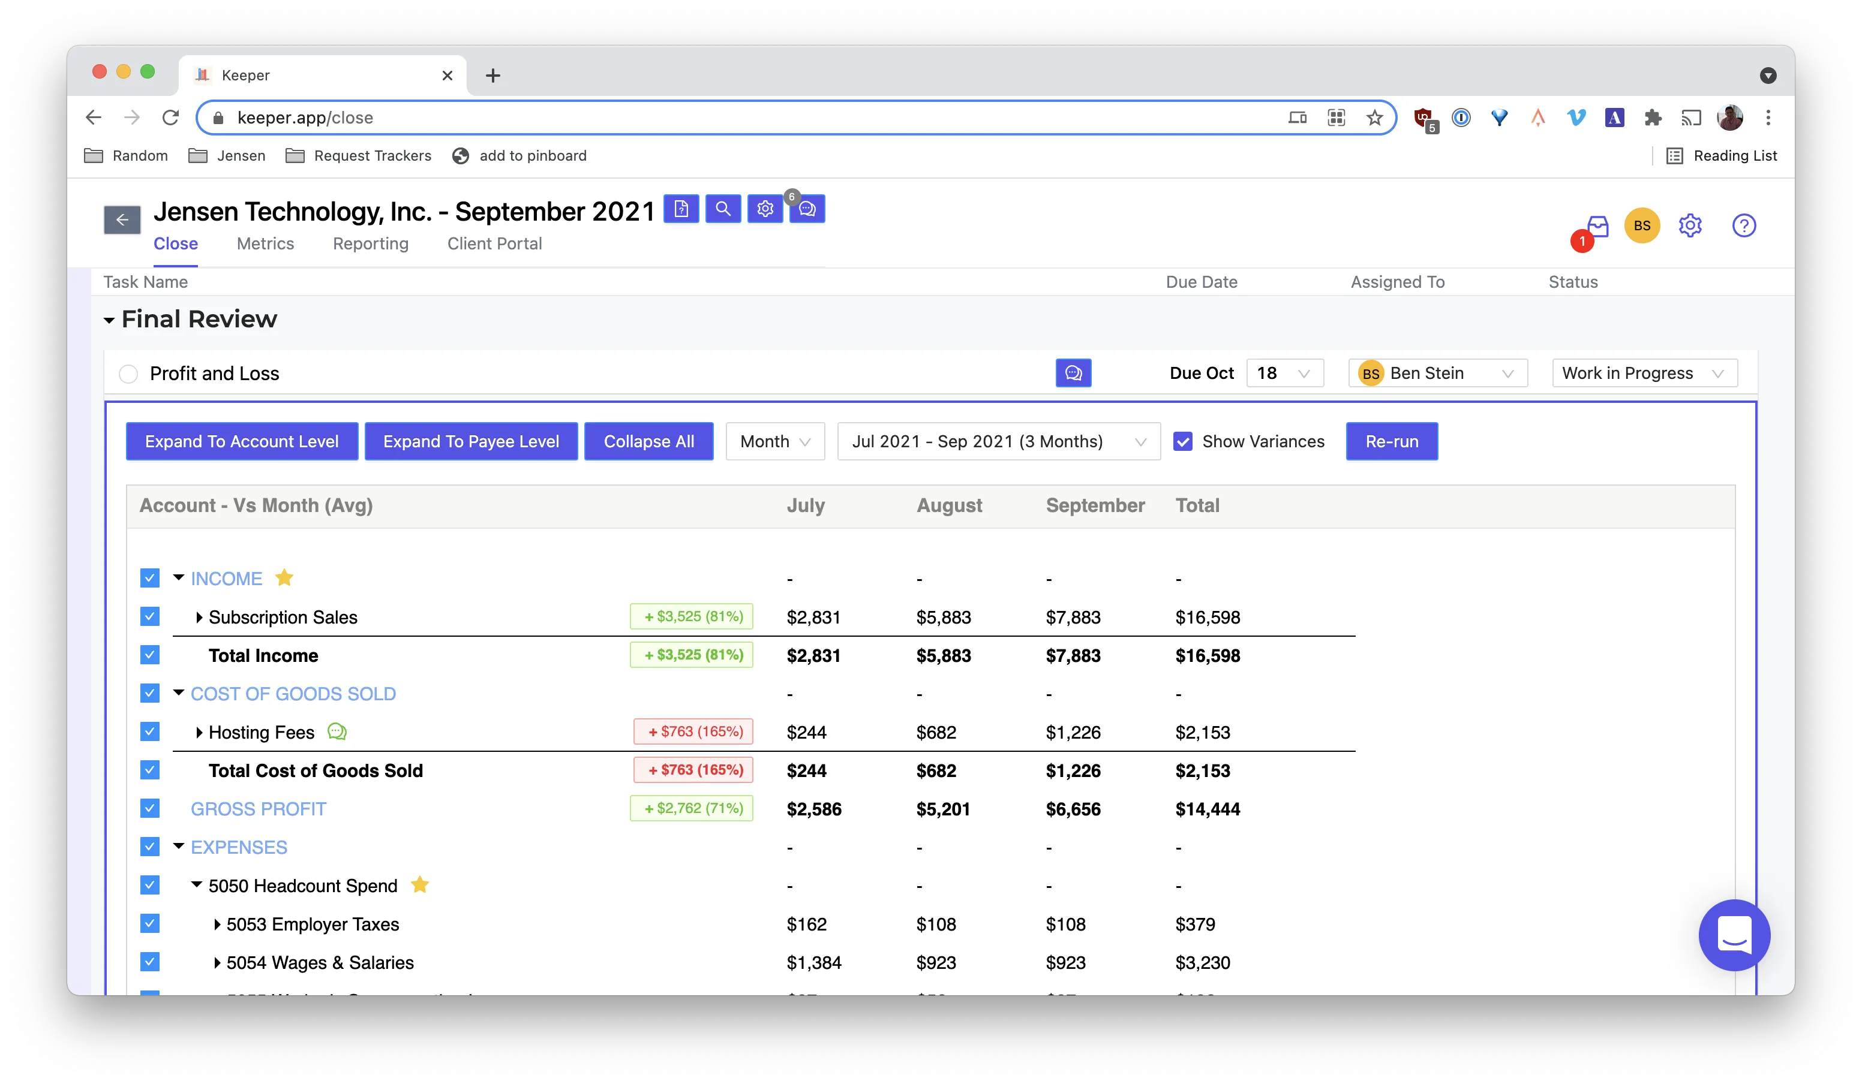Click the Collapse All button

pyautogui.click(x=648, y=442)
